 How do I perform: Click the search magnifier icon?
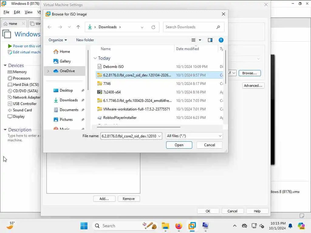coord(218,27)
